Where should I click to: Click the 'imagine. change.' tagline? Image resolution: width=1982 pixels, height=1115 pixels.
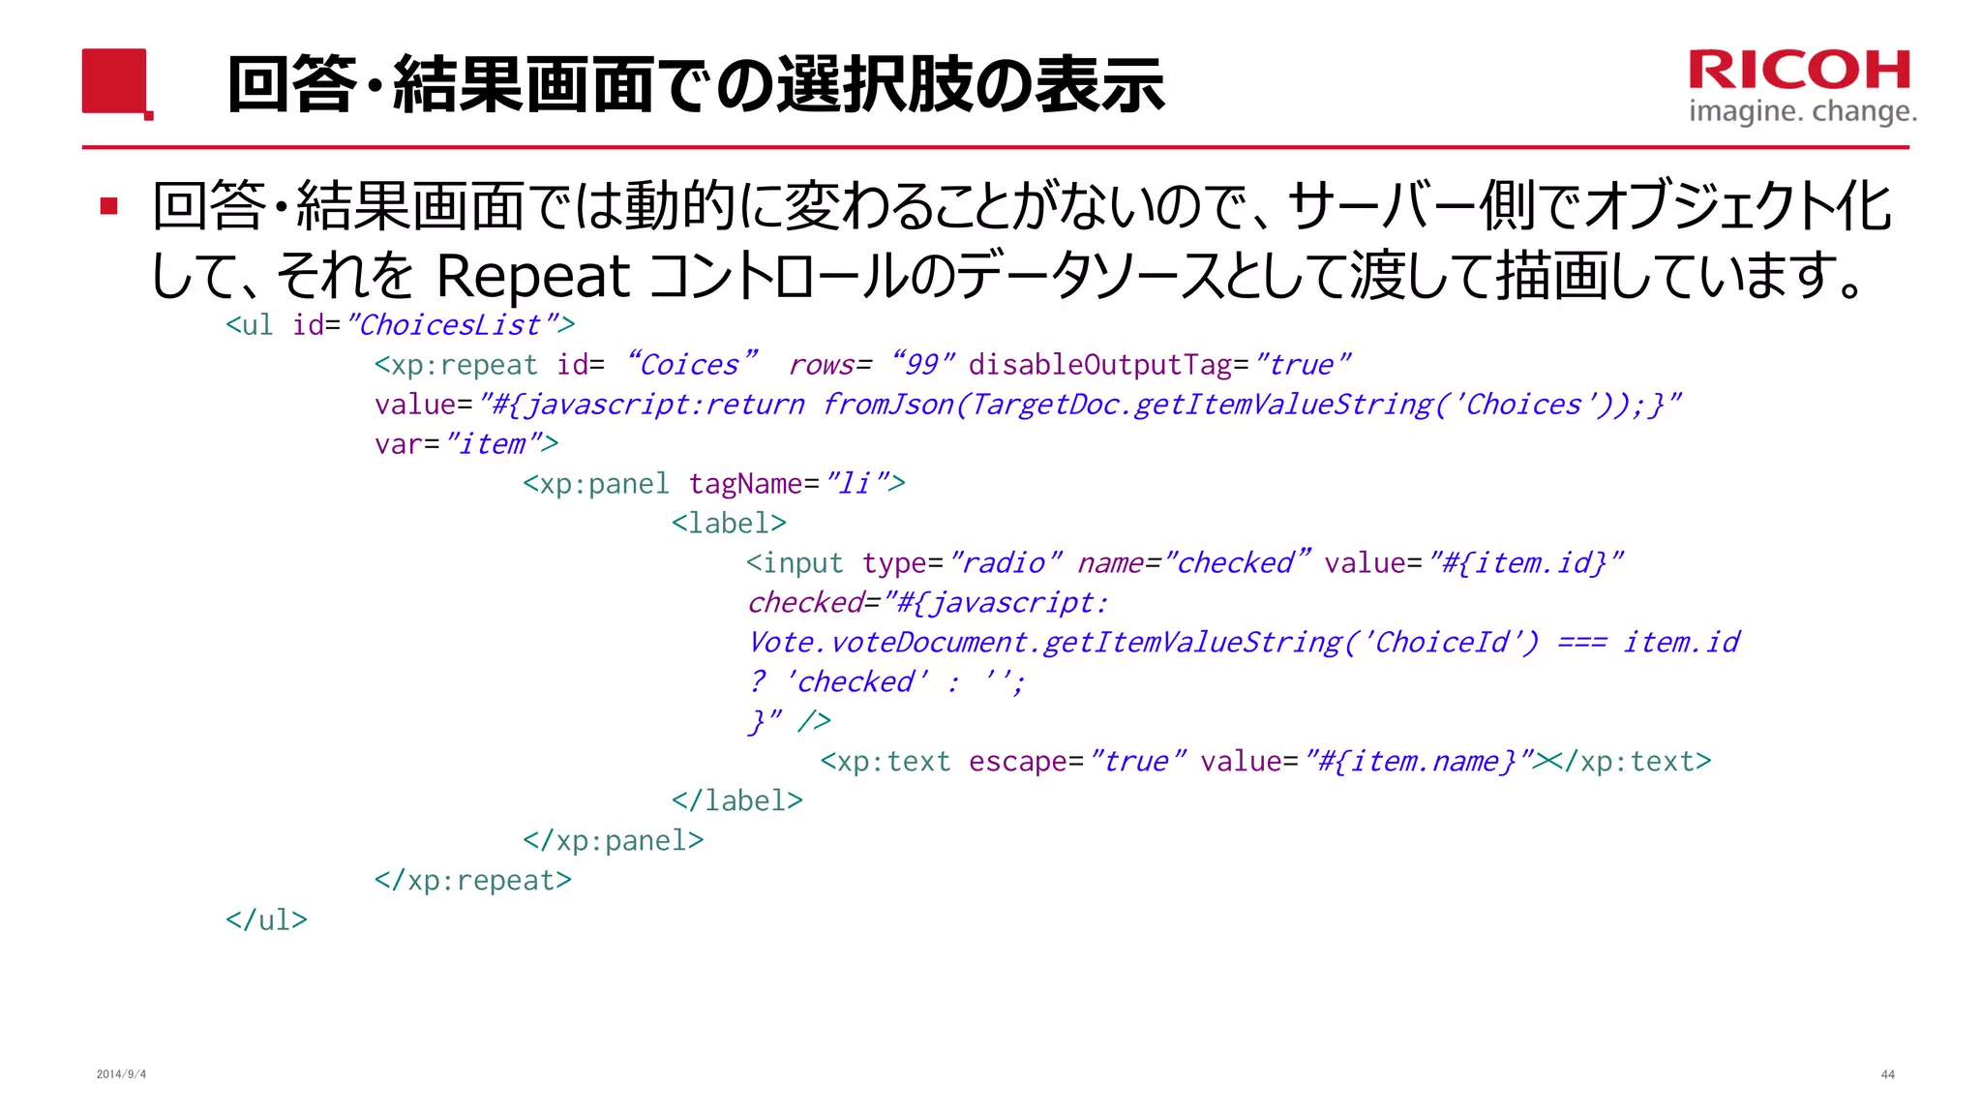point(1802,112)
